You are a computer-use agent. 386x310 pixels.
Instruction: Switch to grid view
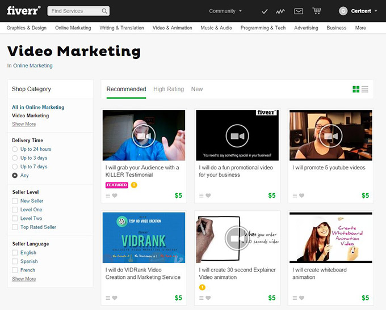click(356, 89)
